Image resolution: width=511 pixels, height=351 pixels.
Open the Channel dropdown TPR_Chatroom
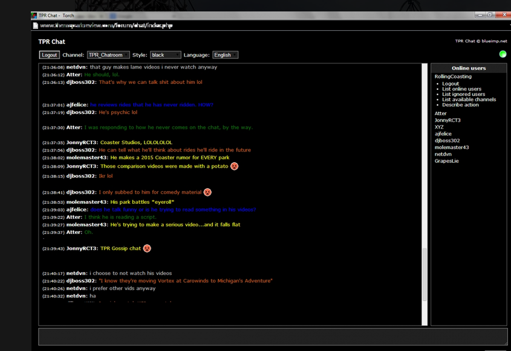108,55
